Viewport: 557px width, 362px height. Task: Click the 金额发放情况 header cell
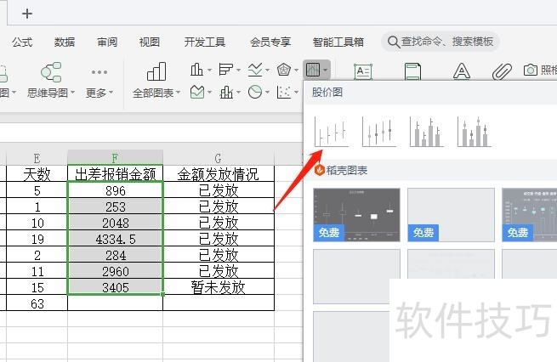click(x=219, y=173)
